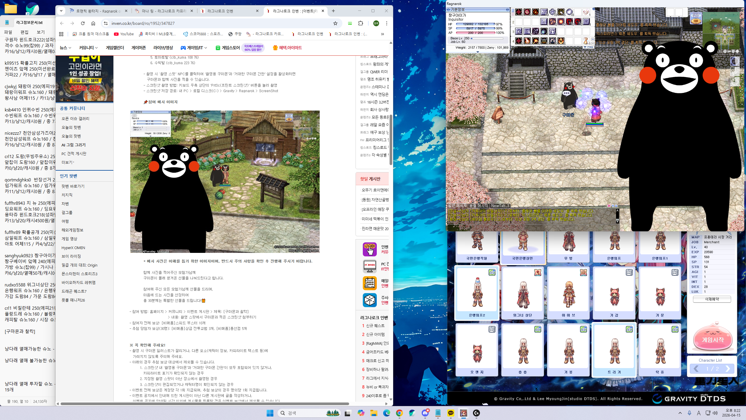Click the first hotkey bar skill icon
Image resolution: width=746 pixels, height=420 pixels.
click(519, 12)
